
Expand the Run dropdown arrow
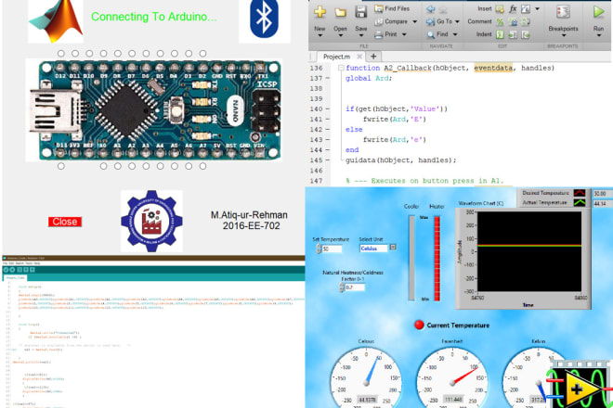pyautogui.click(x=598, y=36)
